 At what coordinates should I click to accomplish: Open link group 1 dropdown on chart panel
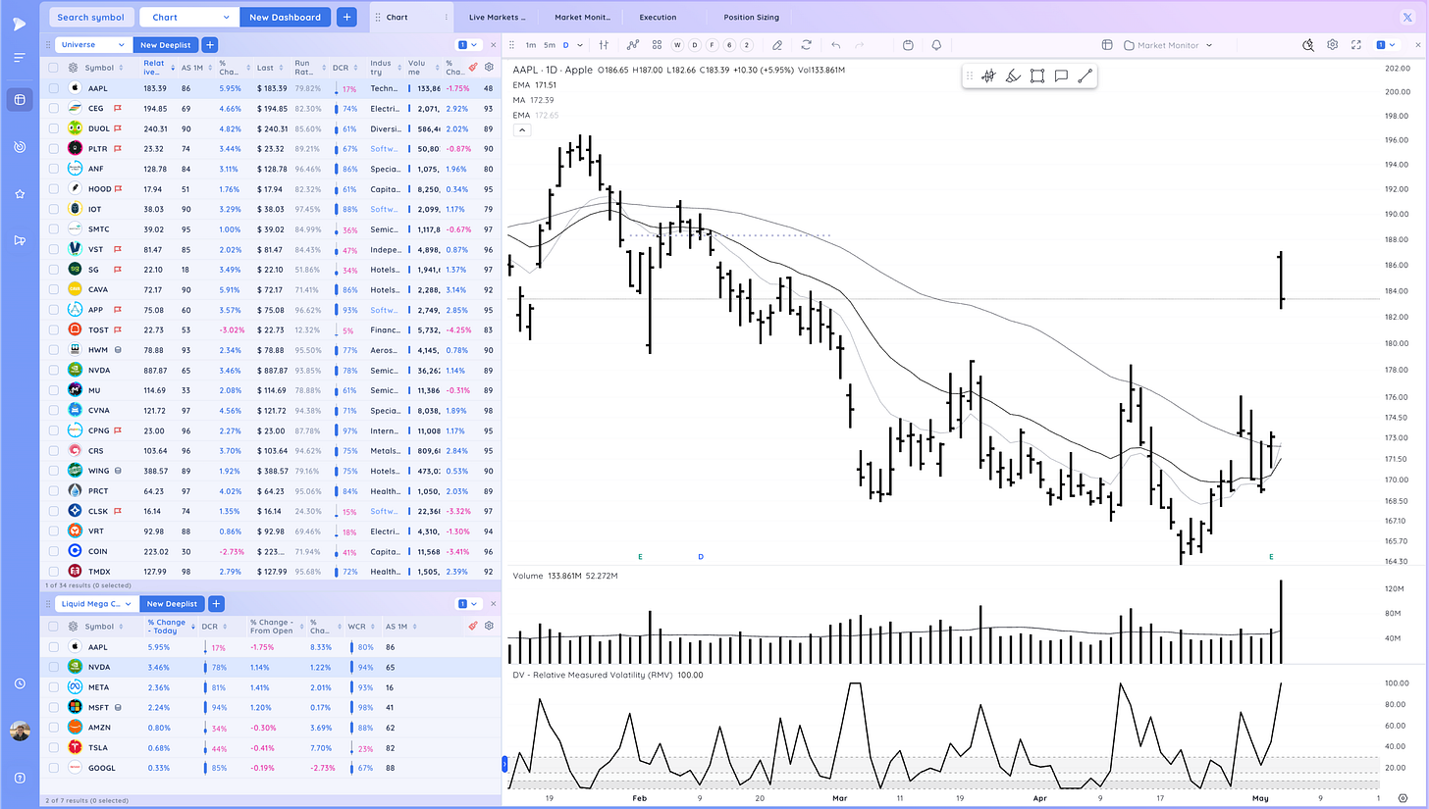coord(1386,45)
